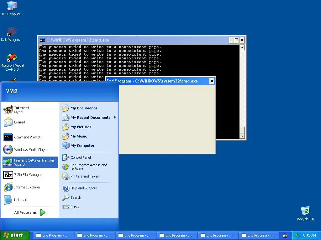Viewport: 321px width, 240px height.
Task: Open My Pictures in Start menu
Action: (89, 127)
